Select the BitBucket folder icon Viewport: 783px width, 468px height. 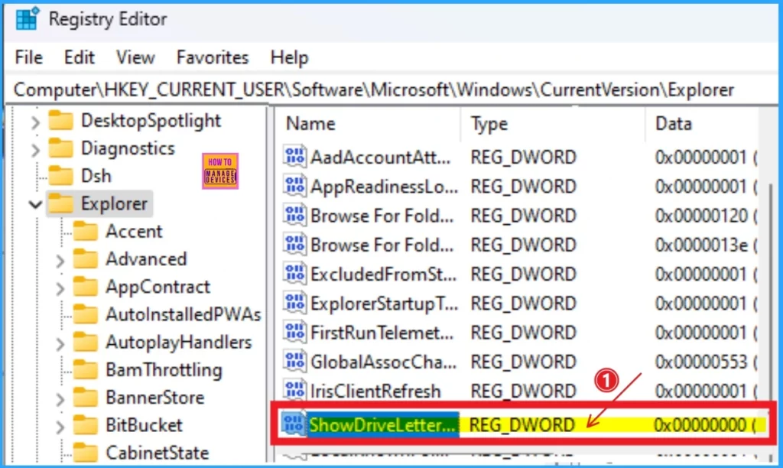tap(86, 425)
